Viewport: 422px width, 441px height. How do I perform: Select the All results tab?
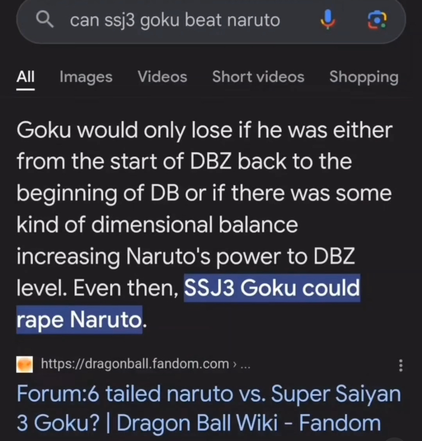(25, 76)
